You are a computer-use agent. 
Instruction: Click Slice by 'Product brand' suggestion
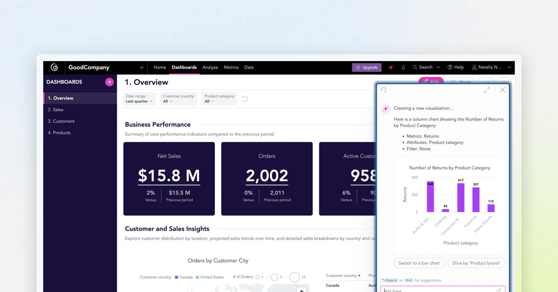(x=476, y=263)
